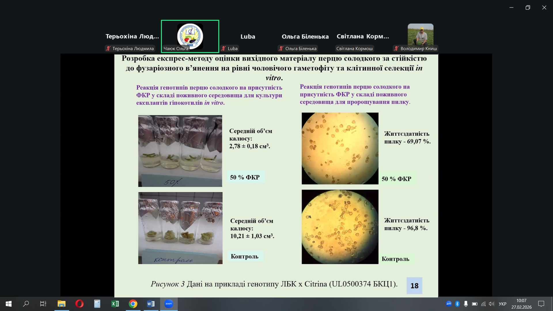
Task: Click Zoom icon in system tray
Action: (x=448, y=304)
